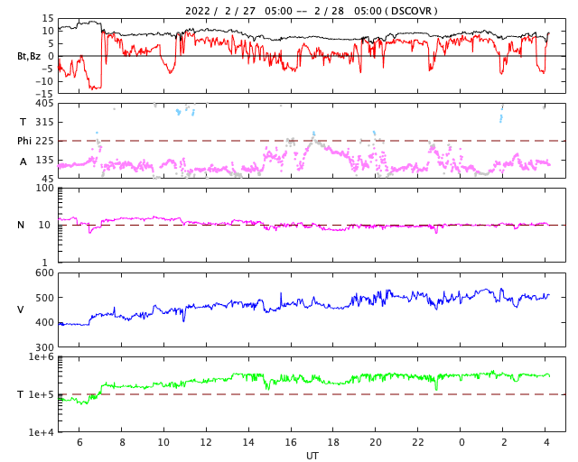Click the "T" label in the green temperature panel

point(21,394)
